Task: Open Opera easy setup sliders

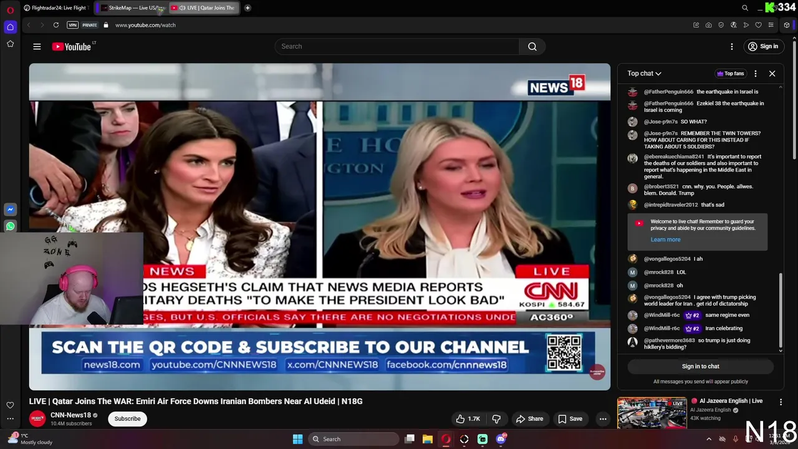Action: tap(771, 25)
